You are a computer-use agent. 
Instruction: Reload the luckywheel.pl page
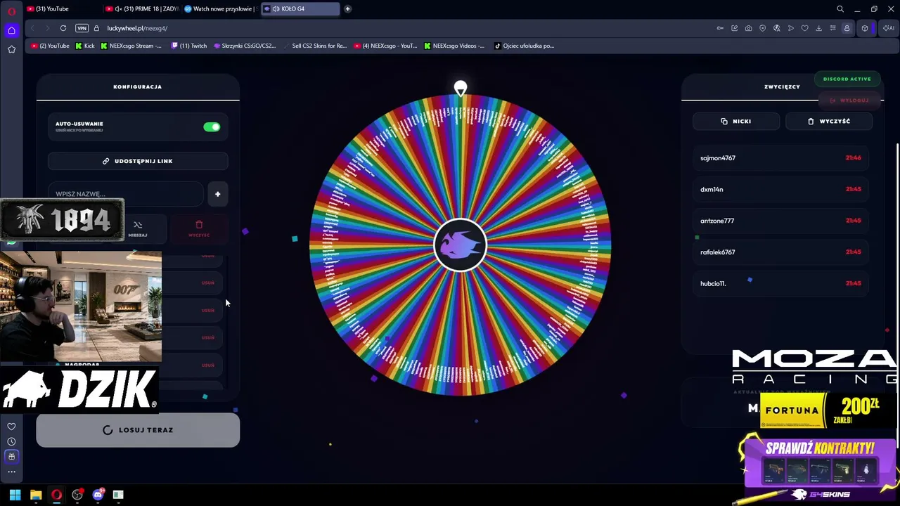[x=63, y=28]
